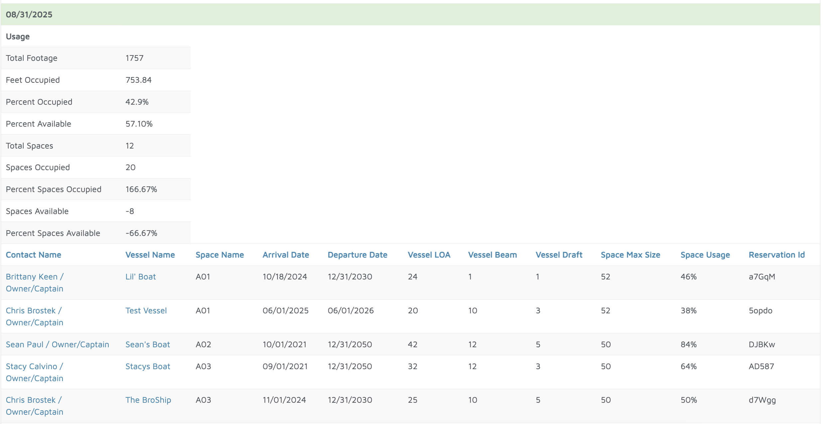The image size is (823, 424).
Task: Sort by Departure Date column
Action: [357, 255]
